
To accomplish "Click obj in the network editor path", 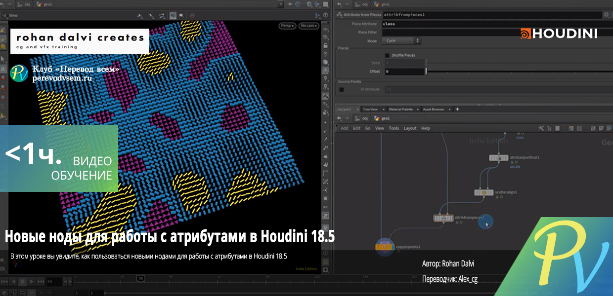I will (364, 118).
